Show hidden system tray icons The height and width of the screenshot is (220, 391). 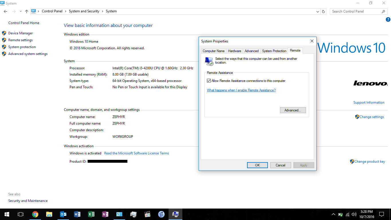pos(333,214)
